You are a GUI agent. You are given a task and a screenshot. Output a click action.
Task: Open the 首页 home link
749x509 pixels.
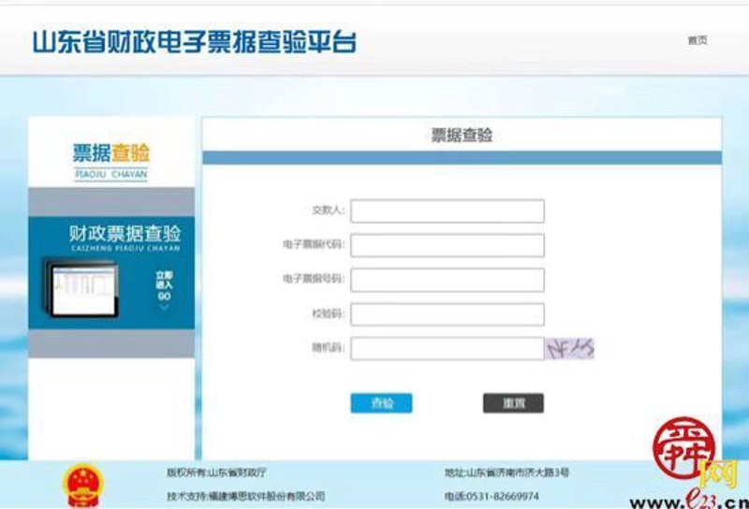[697, 40]
